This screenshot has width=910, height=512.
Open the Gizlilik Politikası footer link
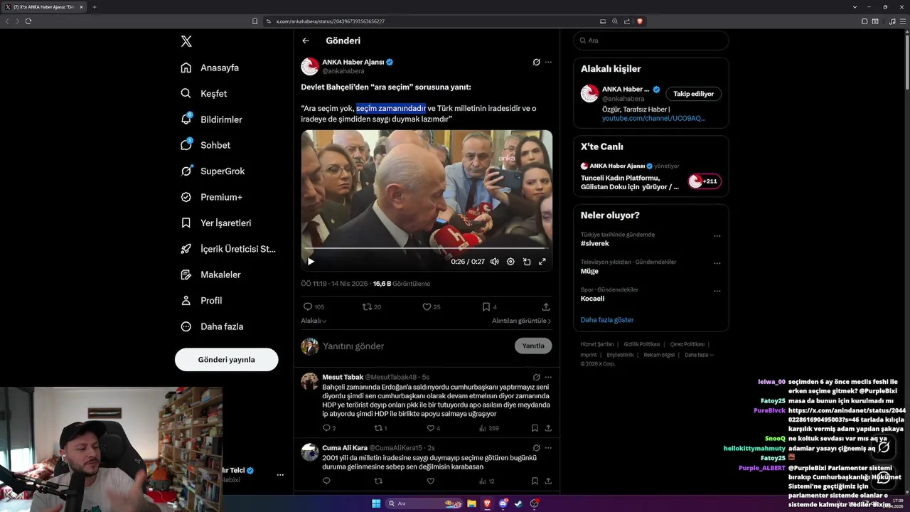coord(642,344)
